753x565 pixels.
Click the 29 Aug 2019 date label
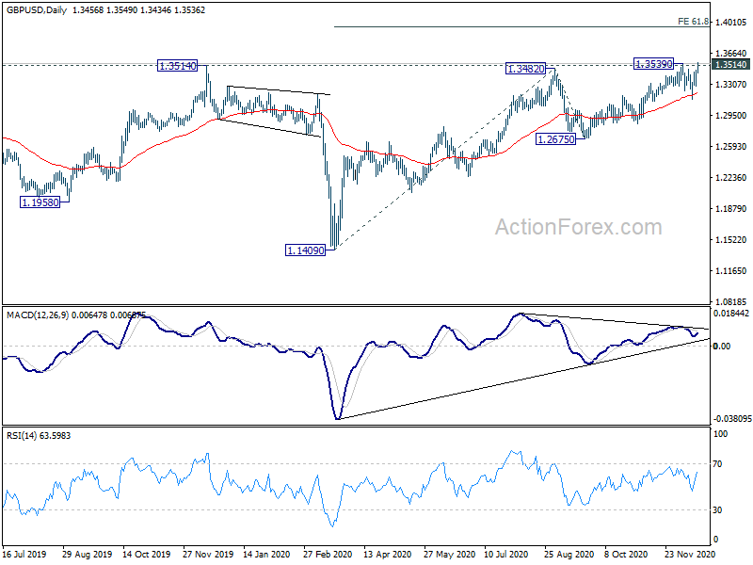tap(87, 554)
